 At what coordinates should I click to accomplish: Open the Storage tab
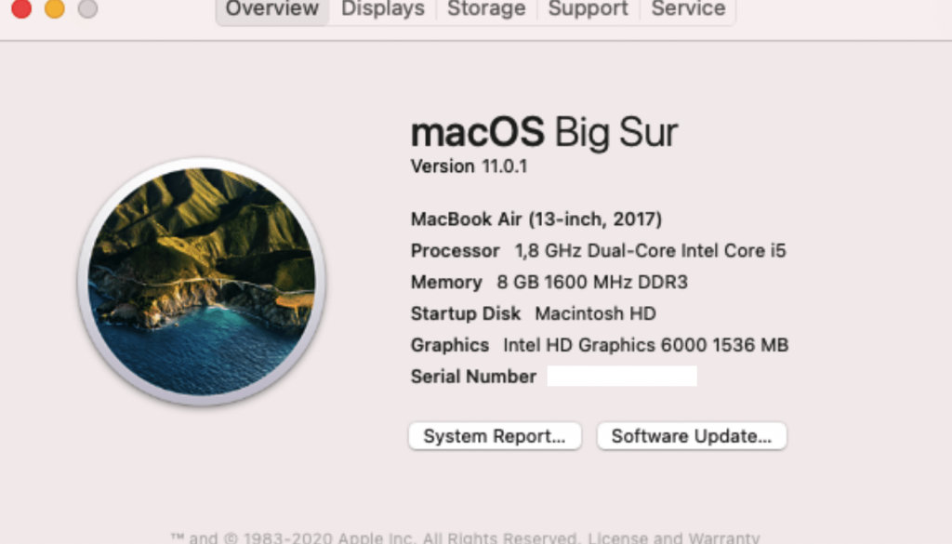pos(485,10)
